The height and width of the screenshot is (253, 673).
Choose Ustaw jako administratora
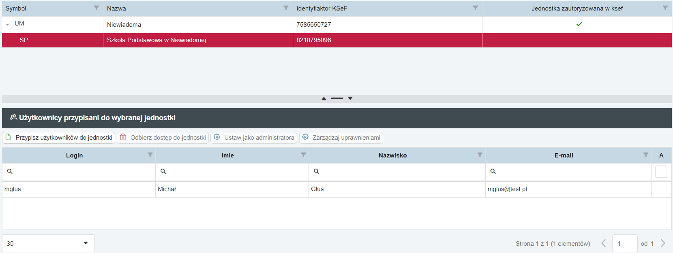(254, 138)
